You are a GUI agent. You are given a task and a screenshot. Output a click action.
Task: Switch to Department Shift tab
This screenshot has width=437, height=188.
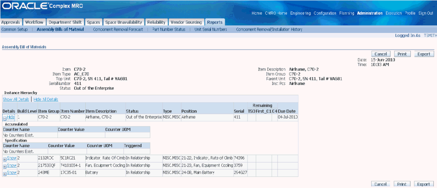(65, 22)
